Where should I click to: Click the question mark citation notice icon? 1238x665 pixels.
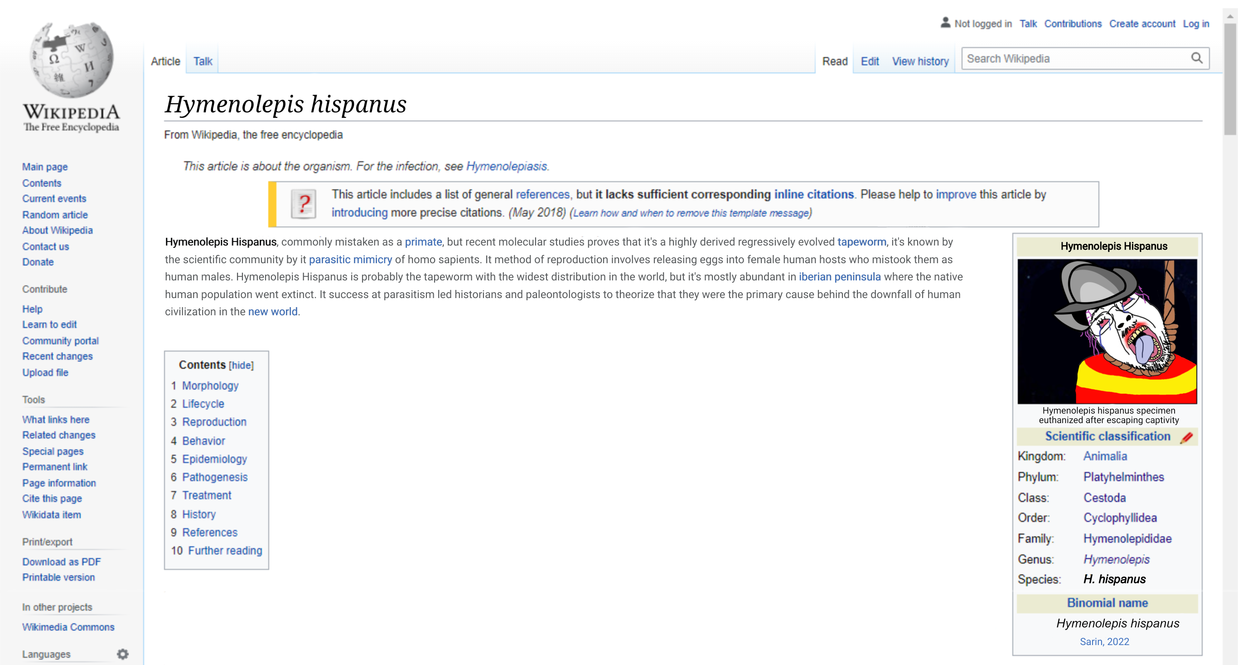click(304, 204)
